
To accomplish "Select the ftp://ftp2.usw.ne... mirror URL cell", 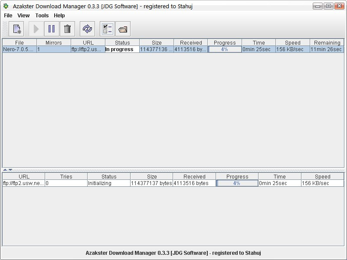I will (24, 183).
